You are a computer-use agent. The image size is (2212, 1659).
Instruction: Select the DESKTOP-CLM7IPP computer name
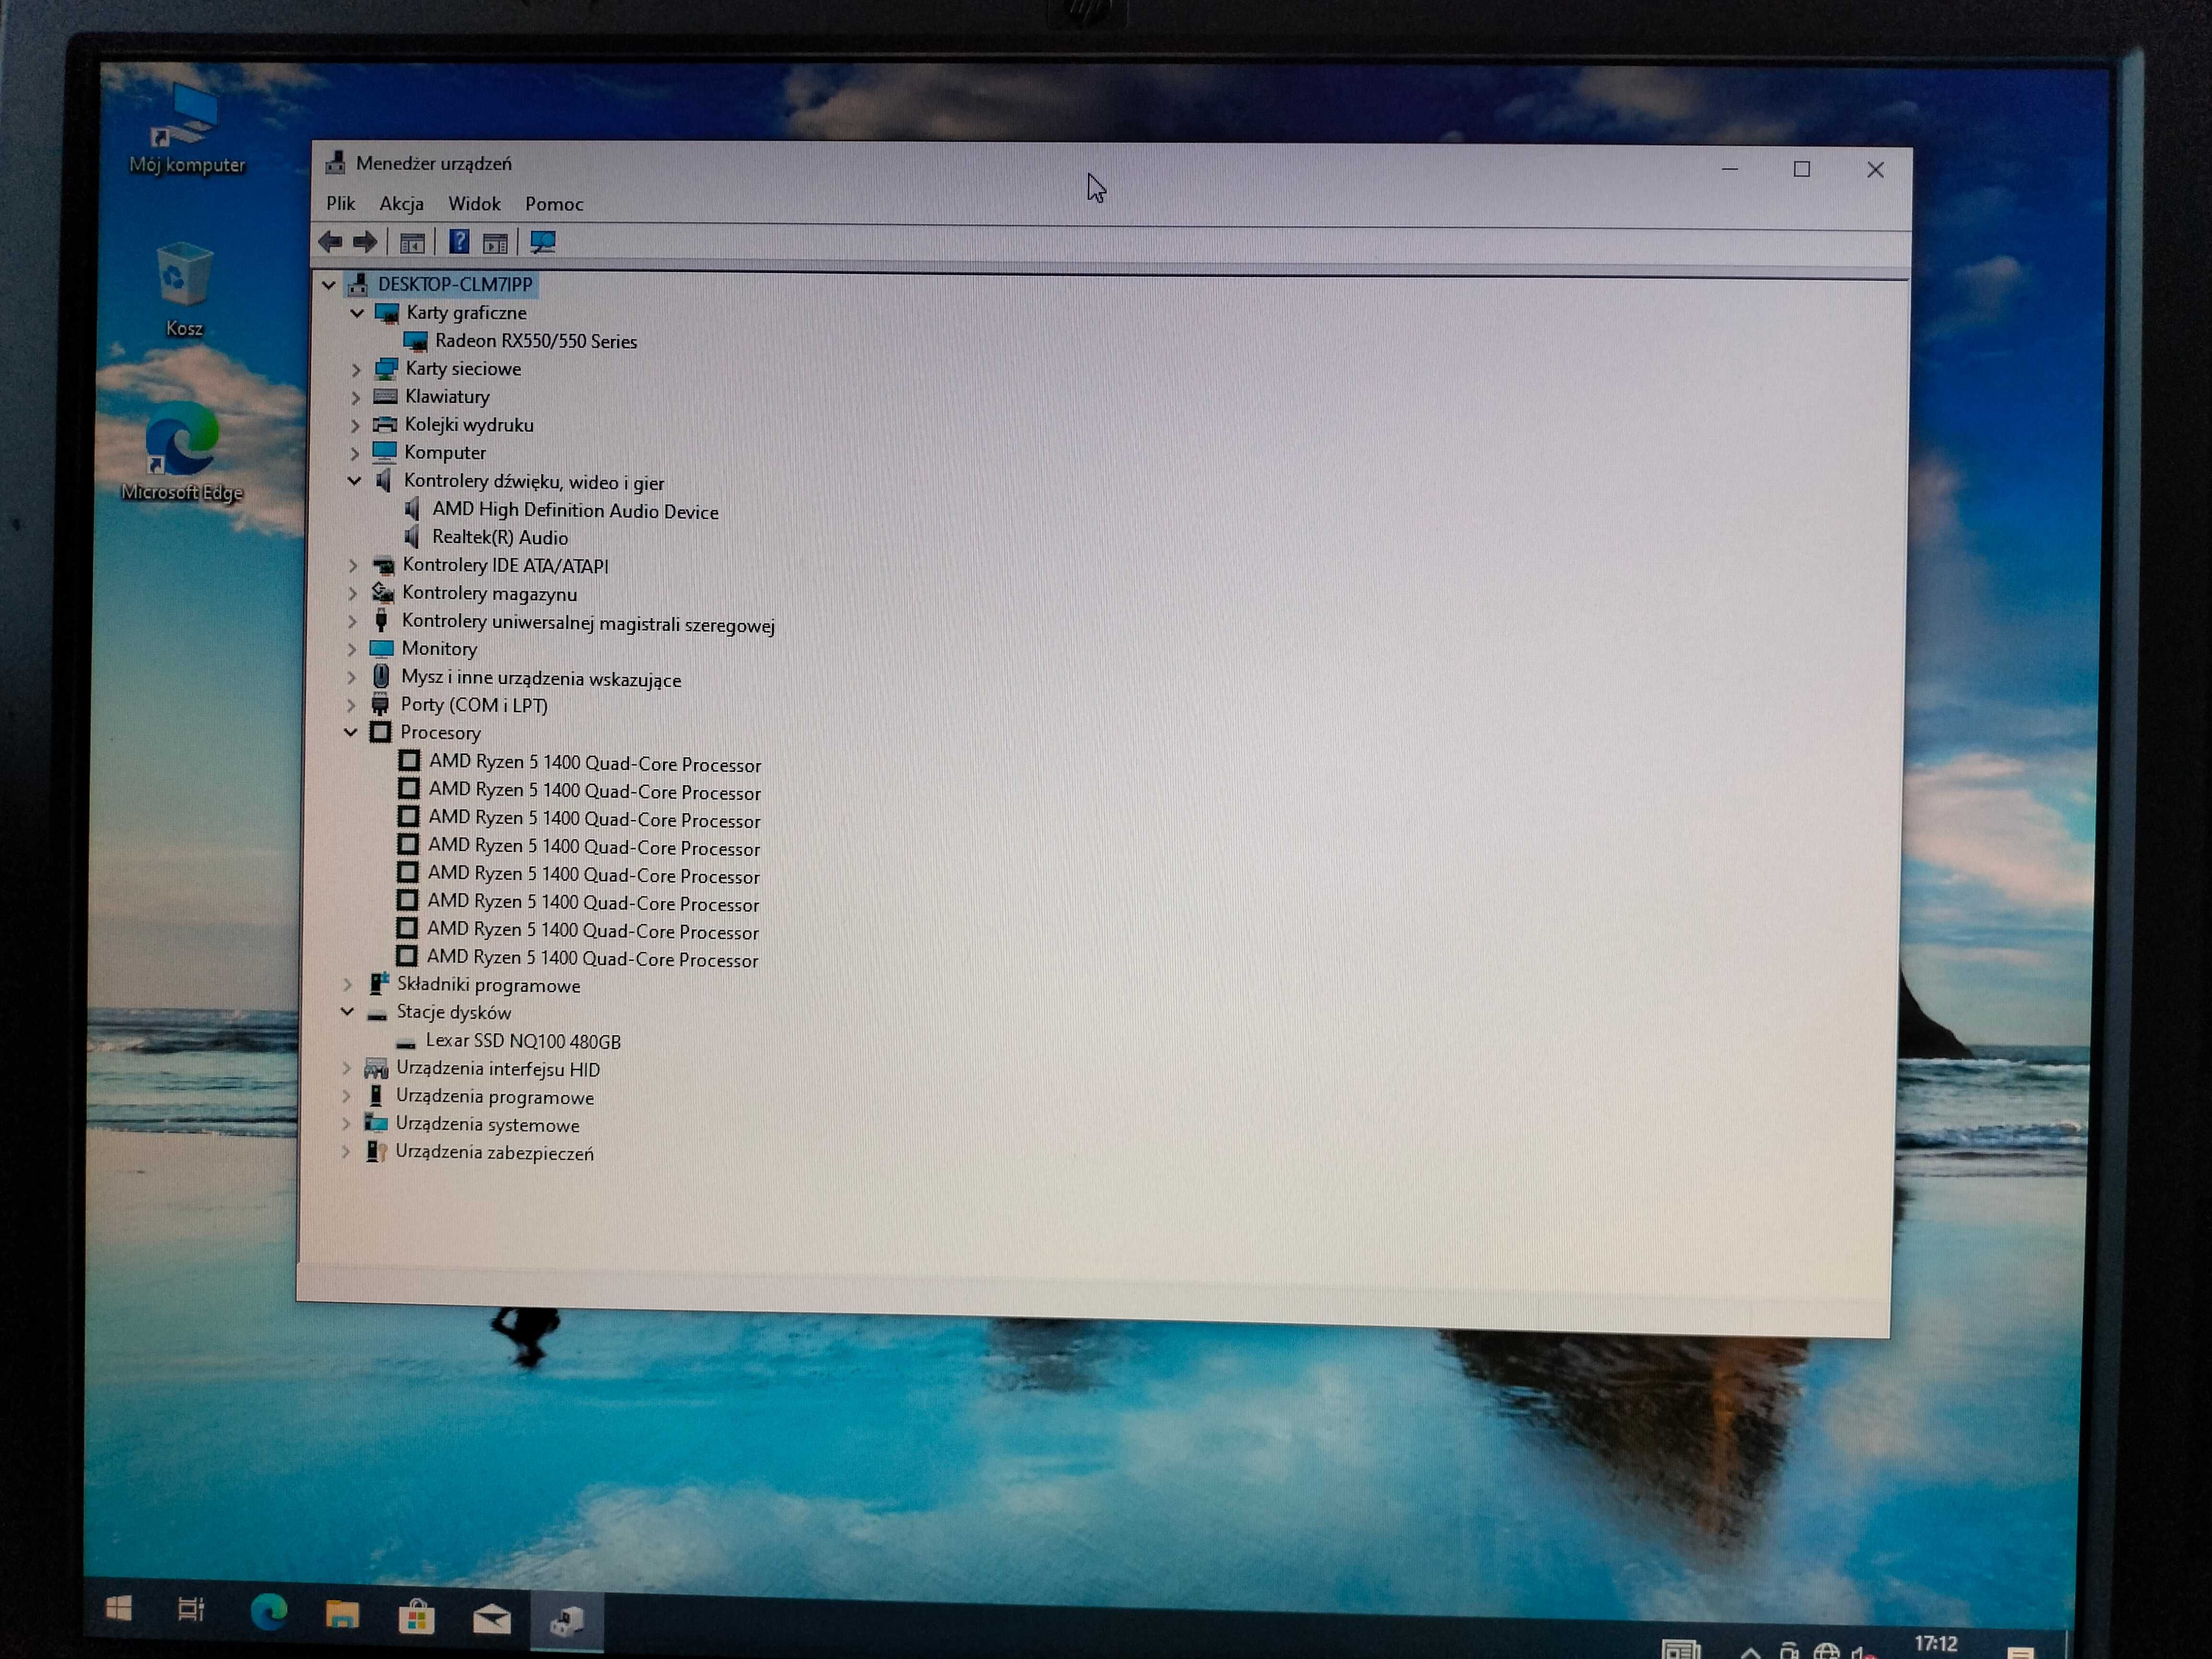(455, 285)
